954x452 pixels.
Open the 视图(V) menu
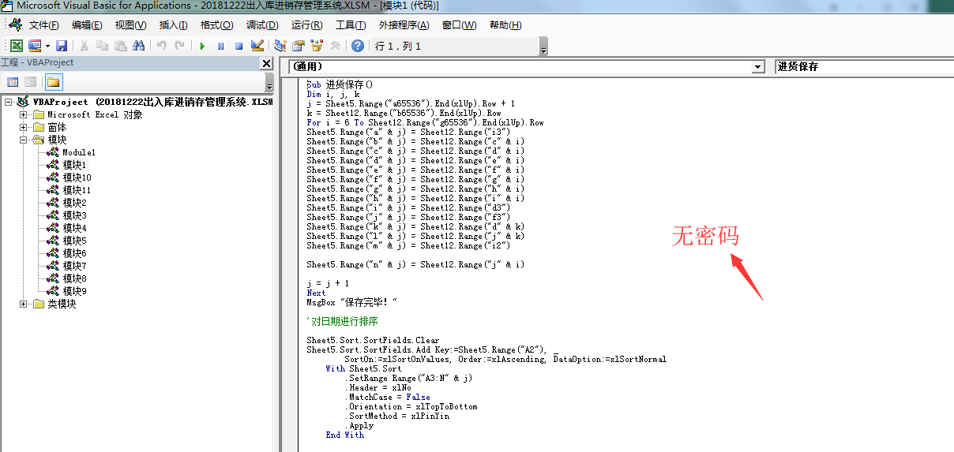(130, 25)
